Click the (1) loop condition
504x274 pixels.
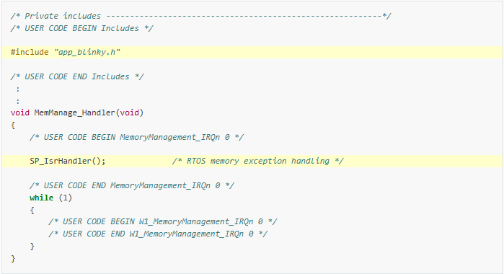tap(65, 198)
